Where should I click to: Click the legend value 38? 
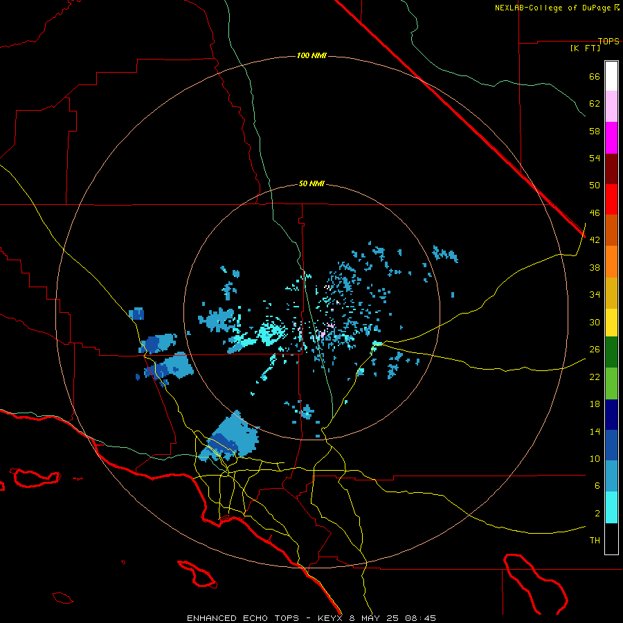tap(595, 267)
